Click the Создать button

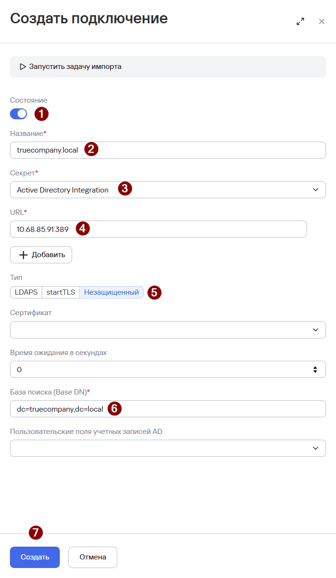point(35,557)
